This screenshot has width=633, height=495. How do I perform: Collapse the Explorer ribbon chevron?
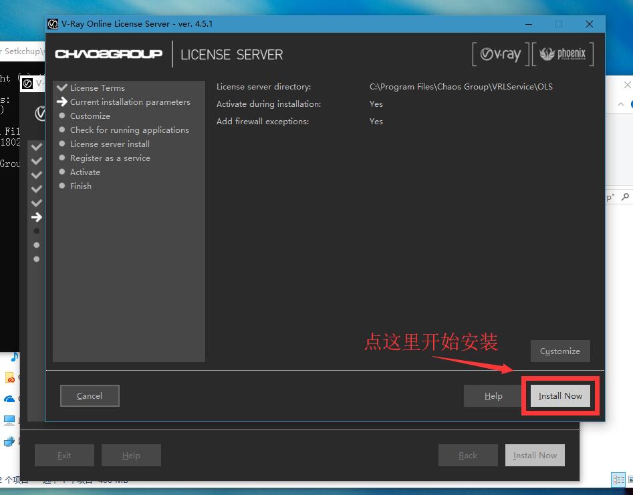click(621, 104)
